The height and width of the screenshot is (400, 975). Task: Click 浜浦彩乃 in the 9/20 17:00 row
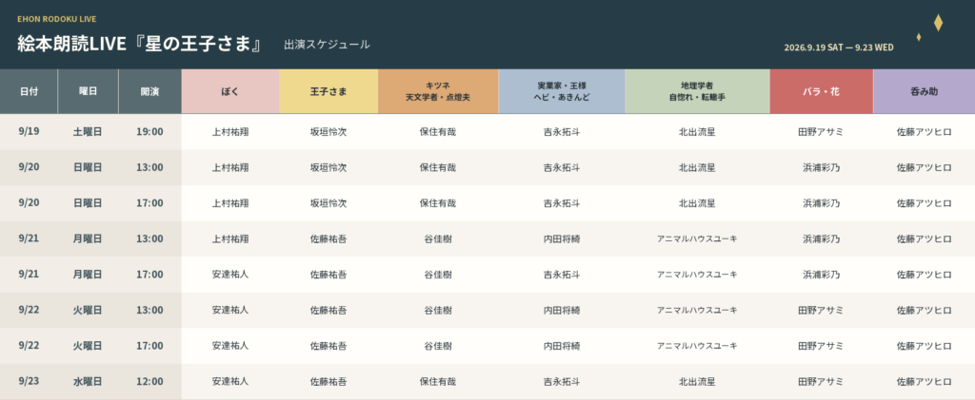click(822, 202)
